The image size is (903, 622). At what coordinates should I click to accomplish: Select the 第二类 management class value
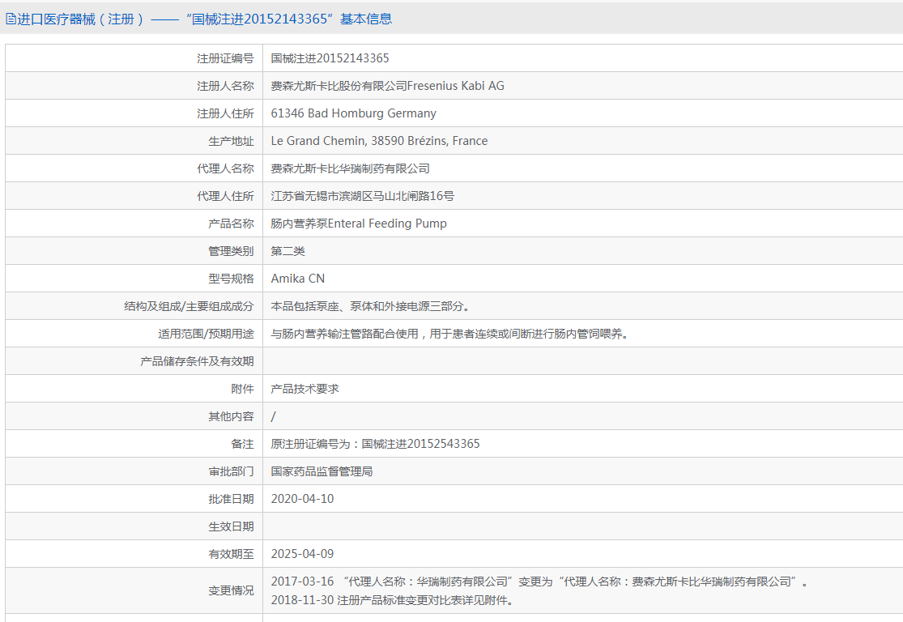click(288, 251)
